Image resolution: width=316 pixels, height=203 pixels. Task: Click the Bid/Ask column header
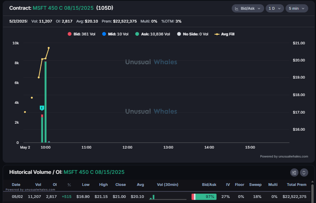coord(209,184)
